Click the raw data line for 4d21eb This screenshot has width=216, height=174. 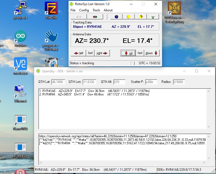[123, 140]
